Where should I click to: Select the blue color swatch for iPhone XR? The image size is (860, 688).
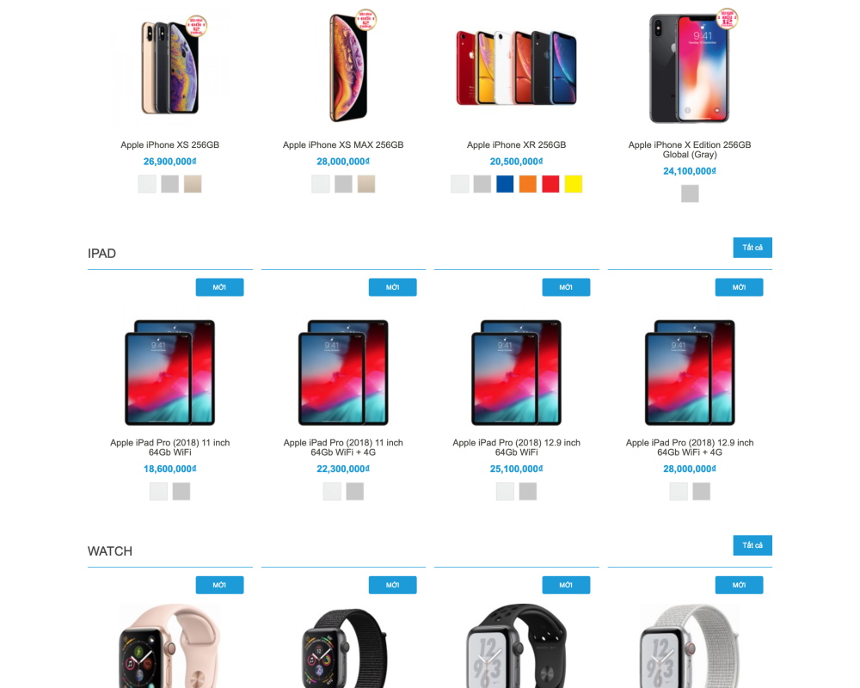pyautogui.click(x=505, y=184)
